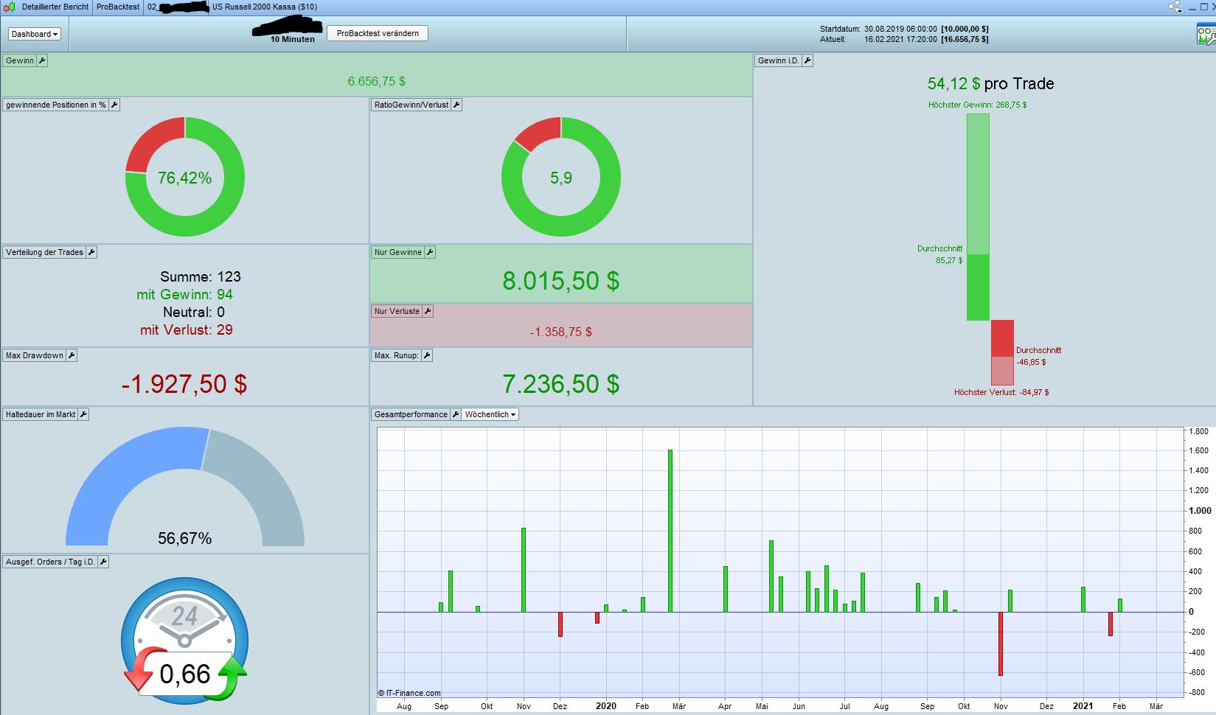Select the ProBacktest tab
The width and height of the screenshot is (1216, 715).
click(x=118, y=7)
